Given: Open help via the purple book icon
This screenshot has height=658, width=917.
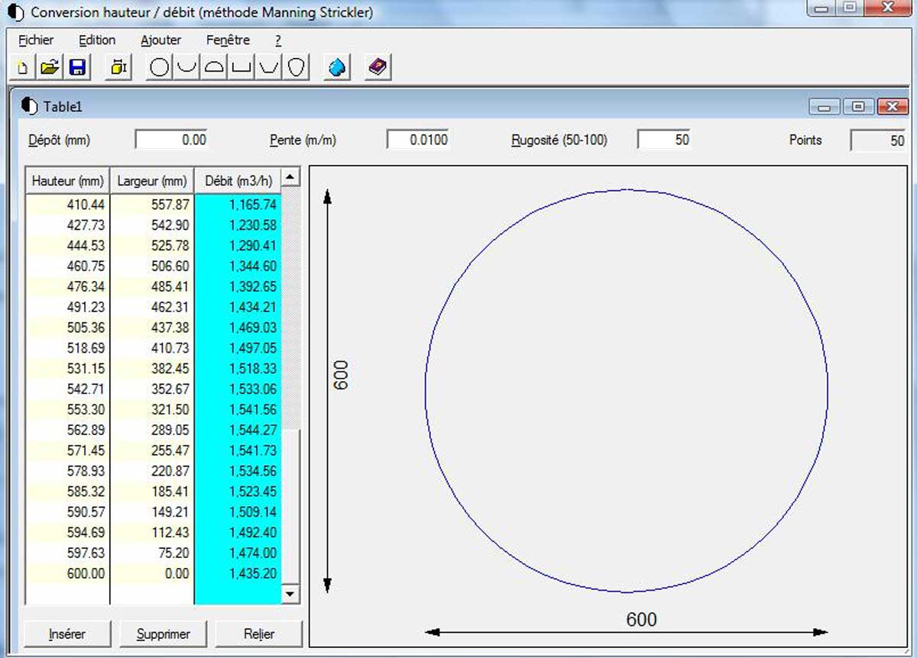Looking at the screenshot, I should point(376,66).
